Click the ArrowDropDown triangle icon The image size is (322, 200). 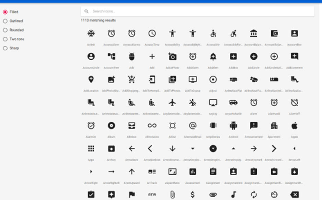pos(193,149)
